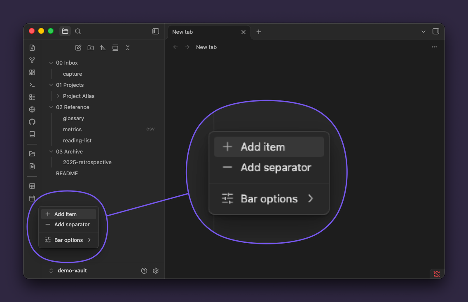The image size is (468, 302).
Task: Close the New tab tab
Action: [243, 32]
